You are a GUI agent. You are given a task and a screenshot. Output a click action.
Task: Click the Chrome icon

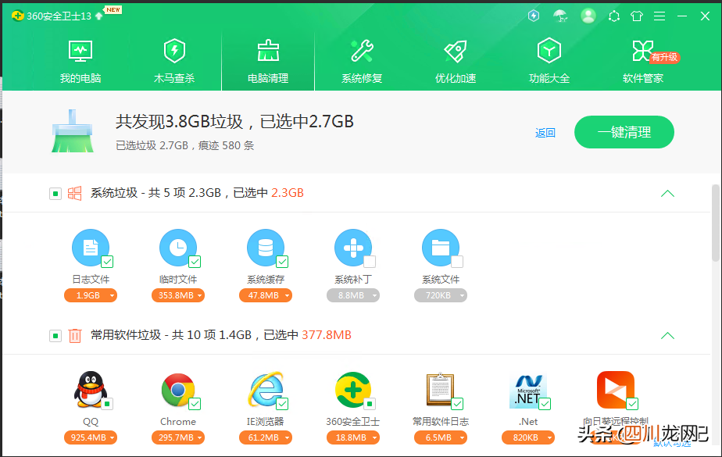[178, 389]
